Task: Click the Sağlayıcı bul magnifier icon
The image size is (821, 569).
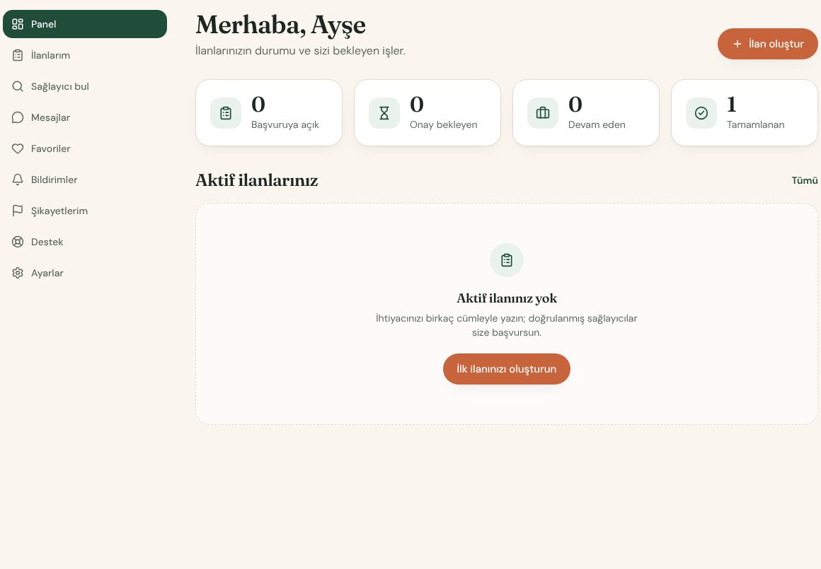Action: (x=18, y=86)
